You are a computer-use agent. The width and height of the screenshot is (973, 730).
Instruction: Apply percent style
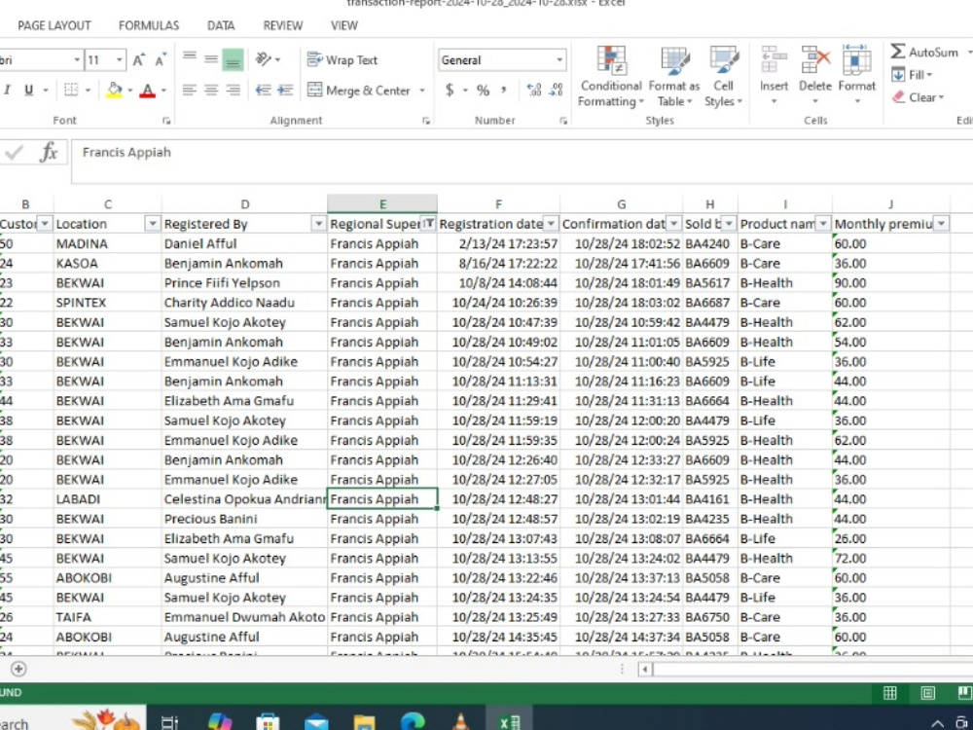[x=483, y=91]
